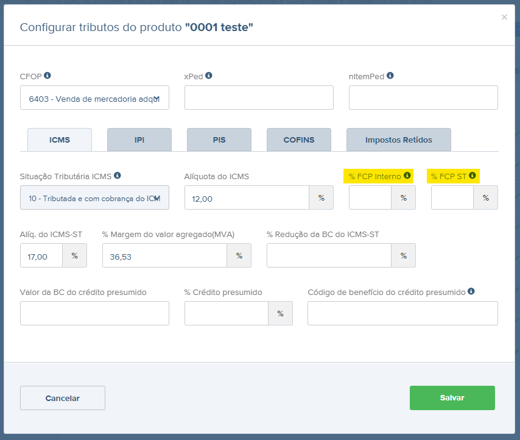This screenshot has width=520, height=440.
Task: Click the info icon next to CFOP
Action: click(x=47, y=76)
